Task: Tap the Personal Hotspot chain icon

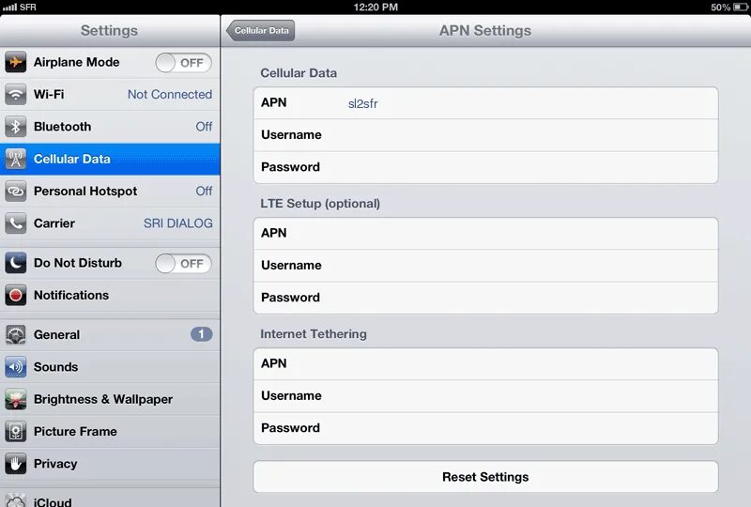Action: pyautogui.click(x=15, y=192)
